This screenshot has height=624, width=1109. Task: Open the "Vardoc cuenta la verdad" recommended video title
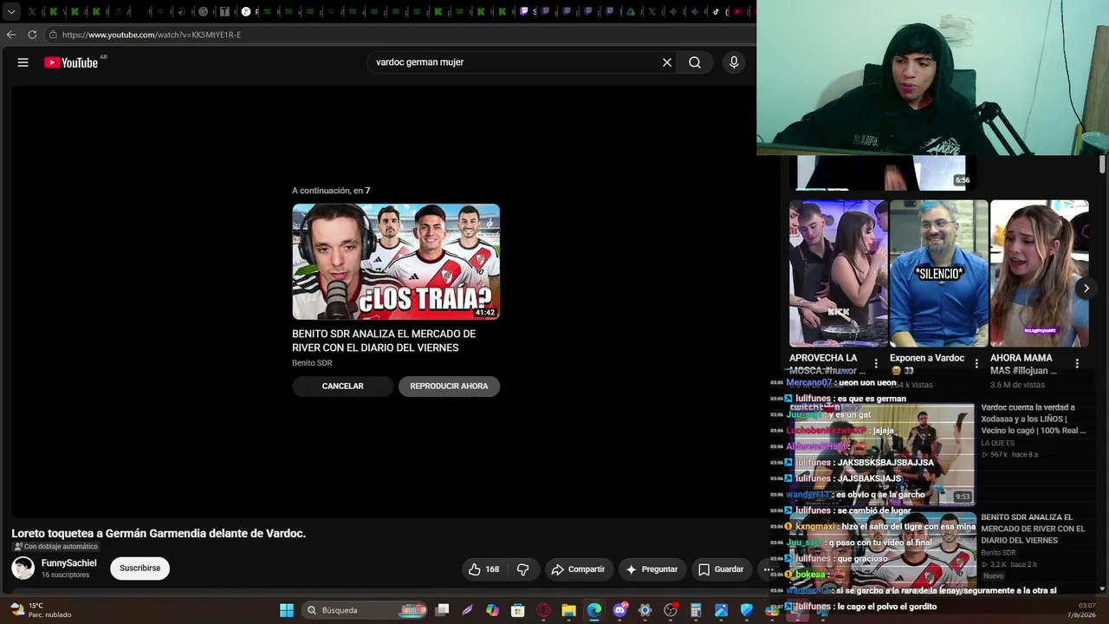coord(1033,419)
